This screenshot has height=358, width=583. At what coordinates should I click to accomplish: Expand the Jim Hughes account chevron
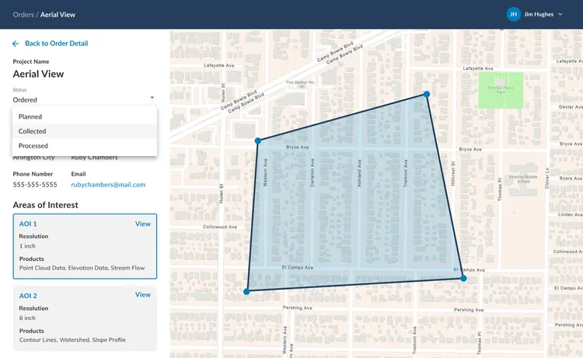pos(560,15)
